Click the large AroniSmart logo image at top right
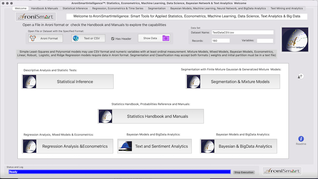 (x=295, y=39)
